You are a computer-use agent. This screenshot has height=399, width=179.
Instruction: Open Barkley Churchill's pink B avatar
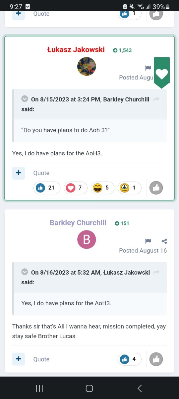(x=87, y=239)
